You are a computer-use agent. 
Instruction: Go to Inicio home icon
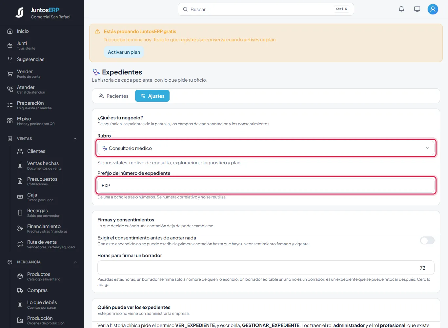point(10,31)
